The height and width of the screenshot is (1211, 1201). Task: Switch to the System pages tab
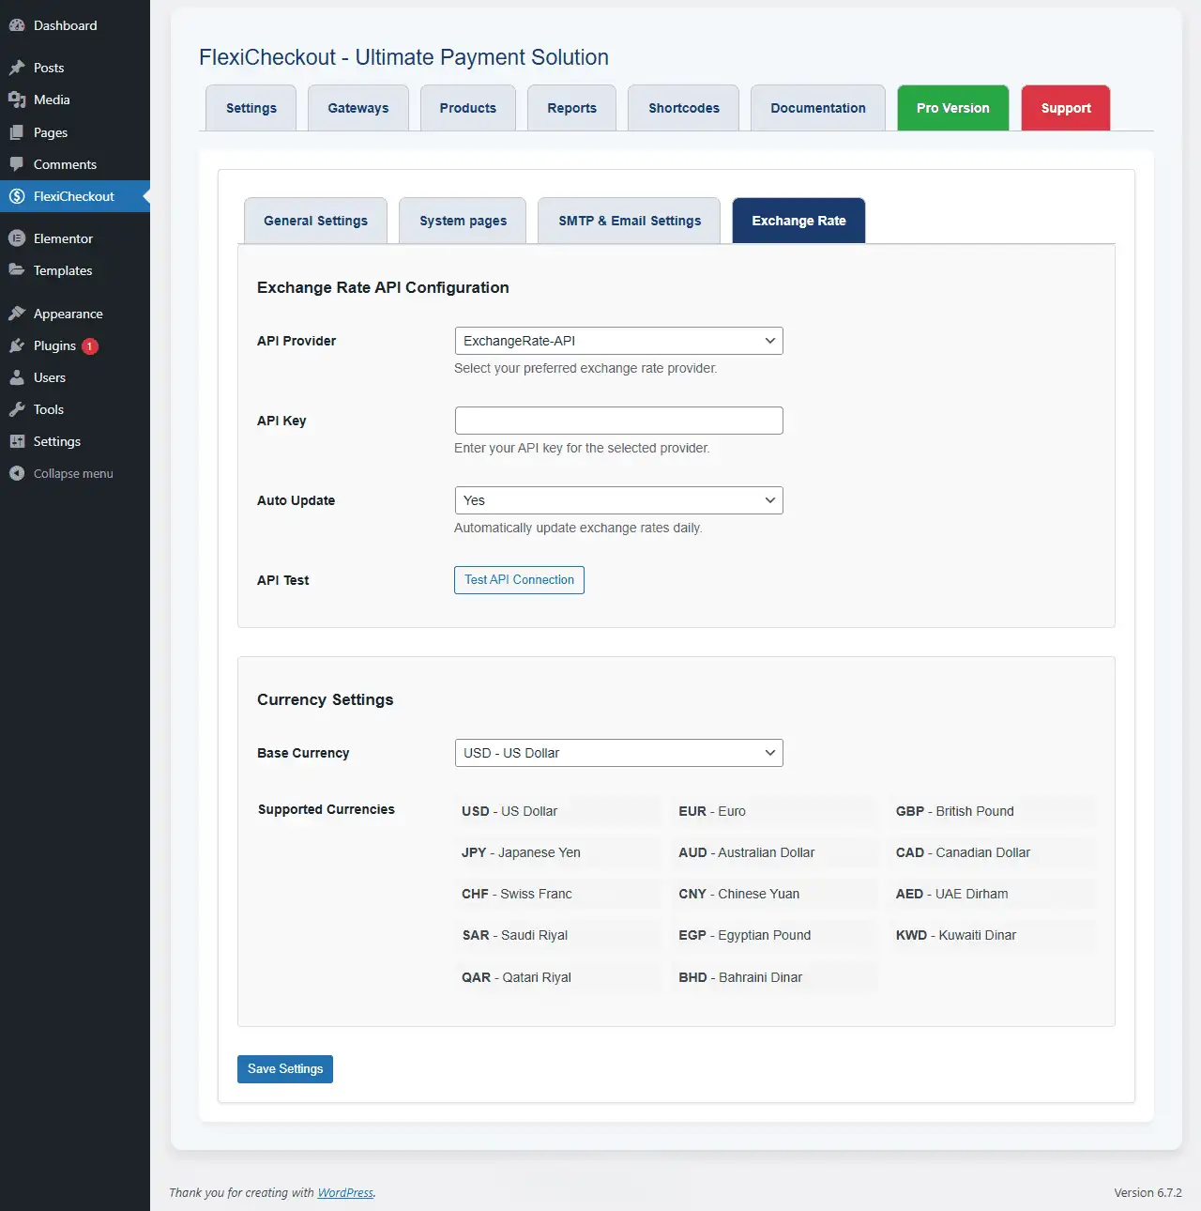(x=463, y=221)
